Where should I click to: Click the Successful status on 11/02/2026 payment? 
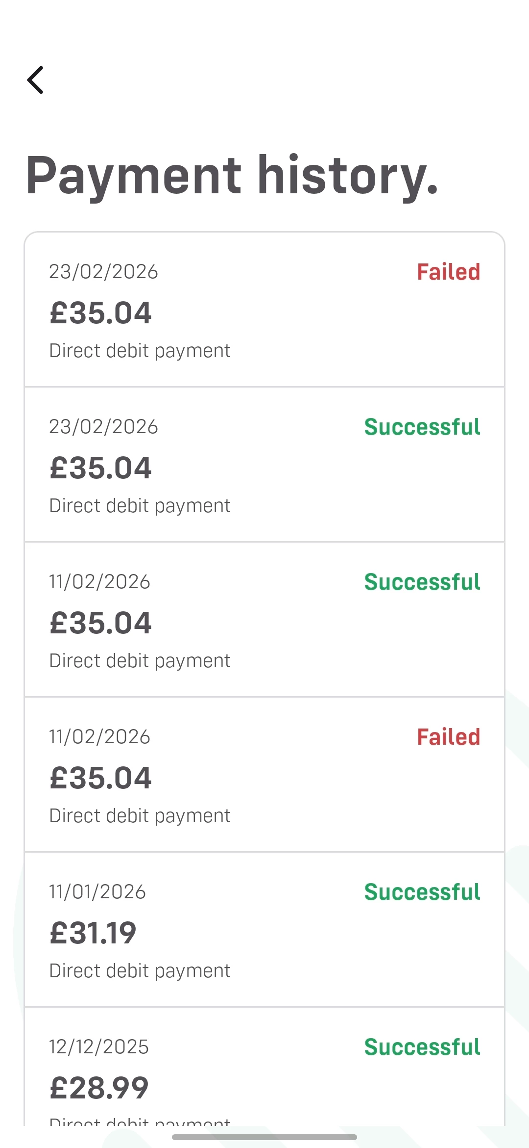422,582
